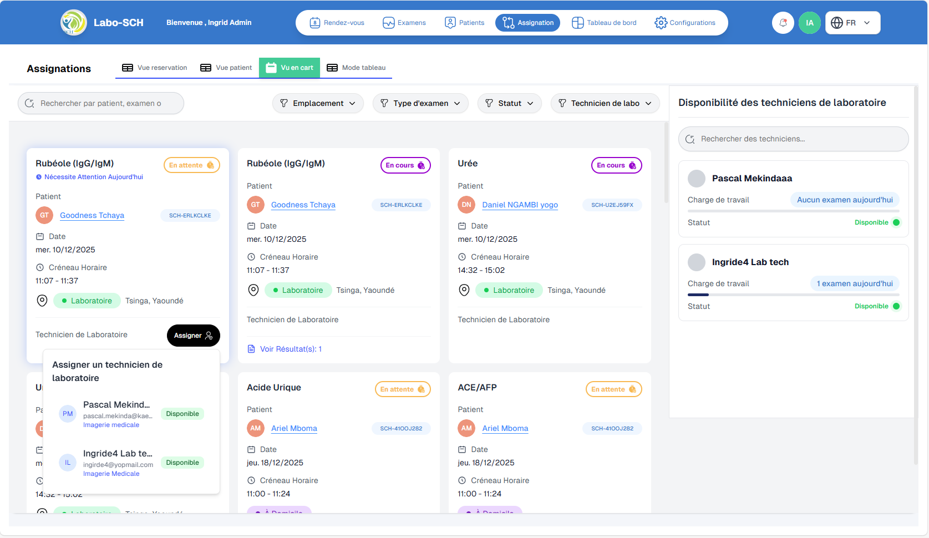Click the Labo-SCH logo icon
Screen dimensions: 929x538
pos(74,23)
